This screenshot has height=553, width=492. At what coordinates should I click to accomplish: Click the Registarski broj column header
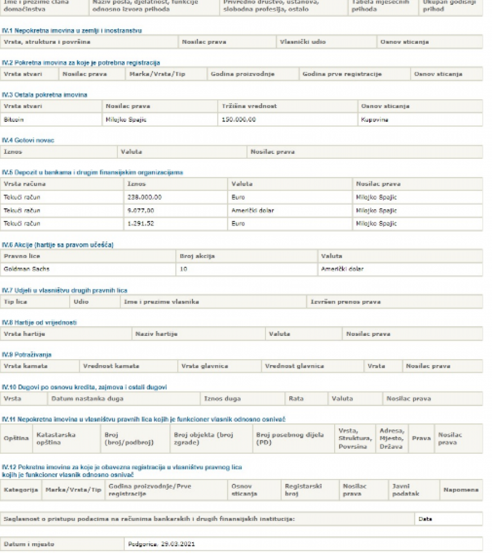coord(303,489)
